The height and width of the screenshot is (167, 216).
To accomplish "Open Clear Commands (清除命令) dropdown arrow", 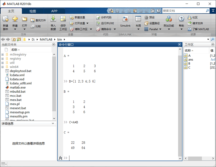I will click(x=115, y=29).
